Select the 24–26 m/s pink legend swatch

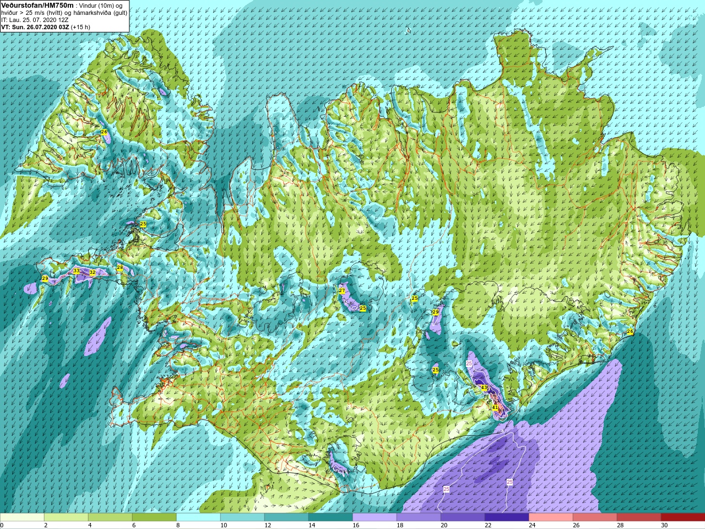pyautogui.click(x=551, y=517)
